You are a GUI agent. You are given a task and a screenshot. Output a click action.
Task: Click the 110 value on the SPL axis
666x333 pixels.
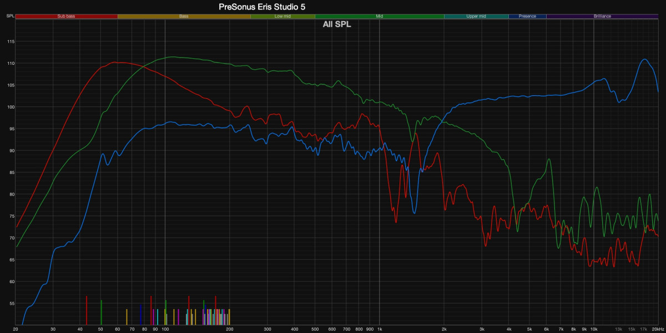point(11,63)
